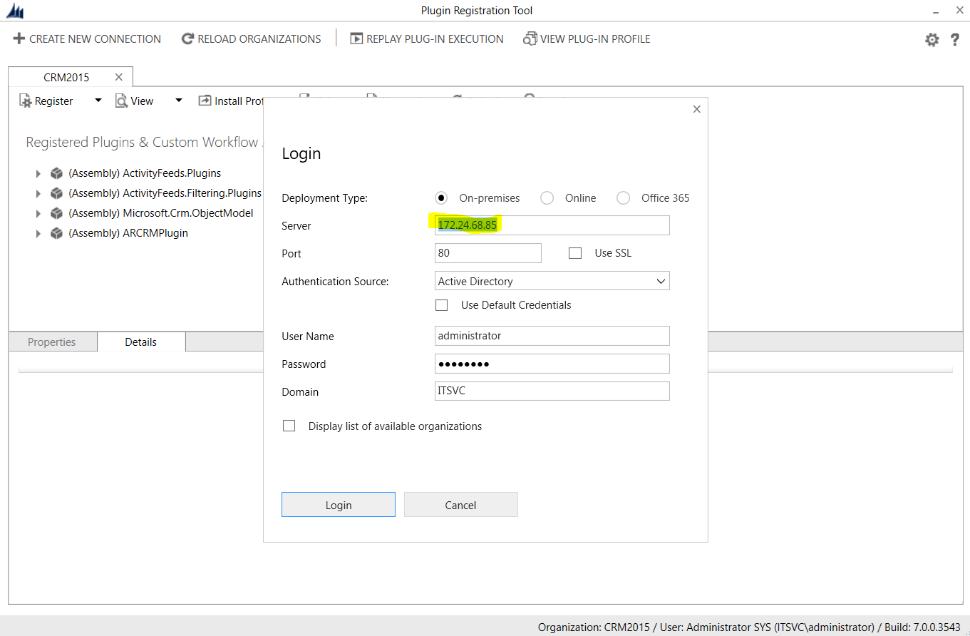Click the User Name input field
The height and width of the screenshot is (636, 970).
(x=552, y=336)
